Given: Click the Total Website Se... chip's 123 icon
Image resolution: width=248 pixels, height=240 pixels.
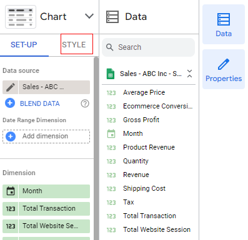Looking at the screenshot, I should click(11, 226).
